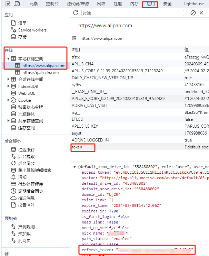Delete selected entry with X icon
The image size is (209, 256).
coord(202,13)
